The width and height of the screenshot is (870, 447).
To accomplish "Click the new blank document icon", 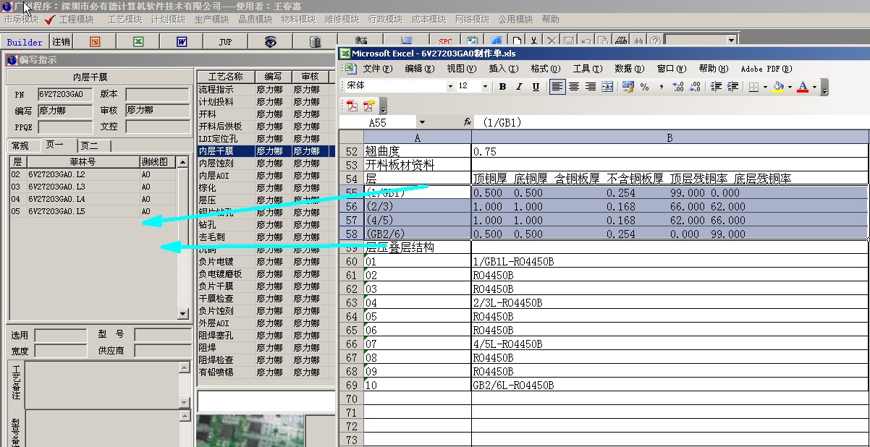I will coord(518,42).
